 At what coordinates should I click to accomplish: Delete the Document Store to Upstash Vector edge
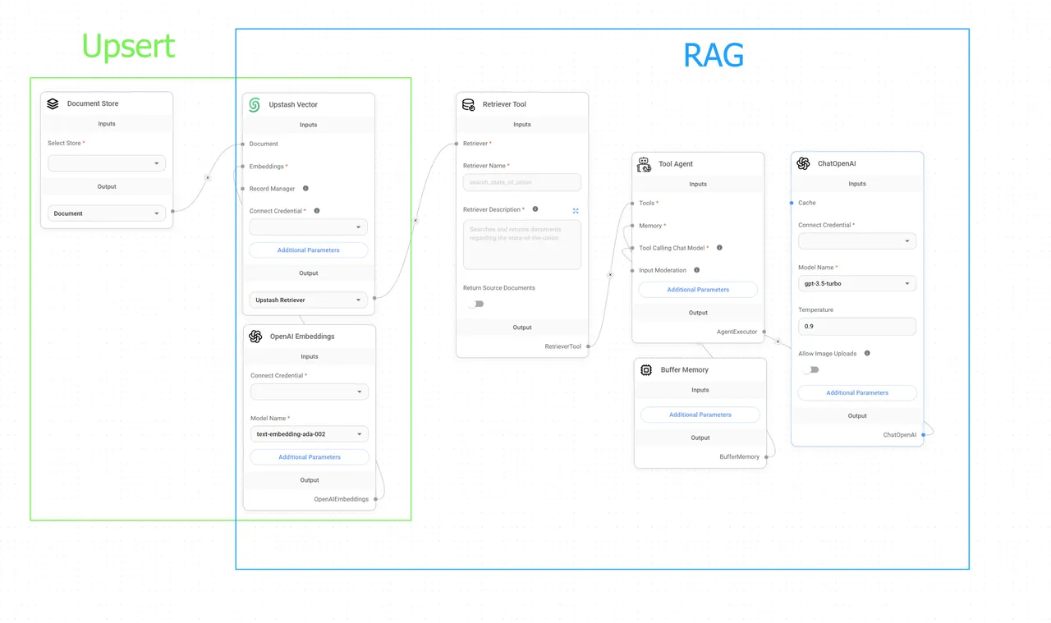point(208,177)
